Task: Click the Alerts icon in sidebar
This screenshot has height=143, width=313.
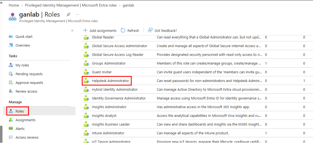Action: [x=11, y=129]
